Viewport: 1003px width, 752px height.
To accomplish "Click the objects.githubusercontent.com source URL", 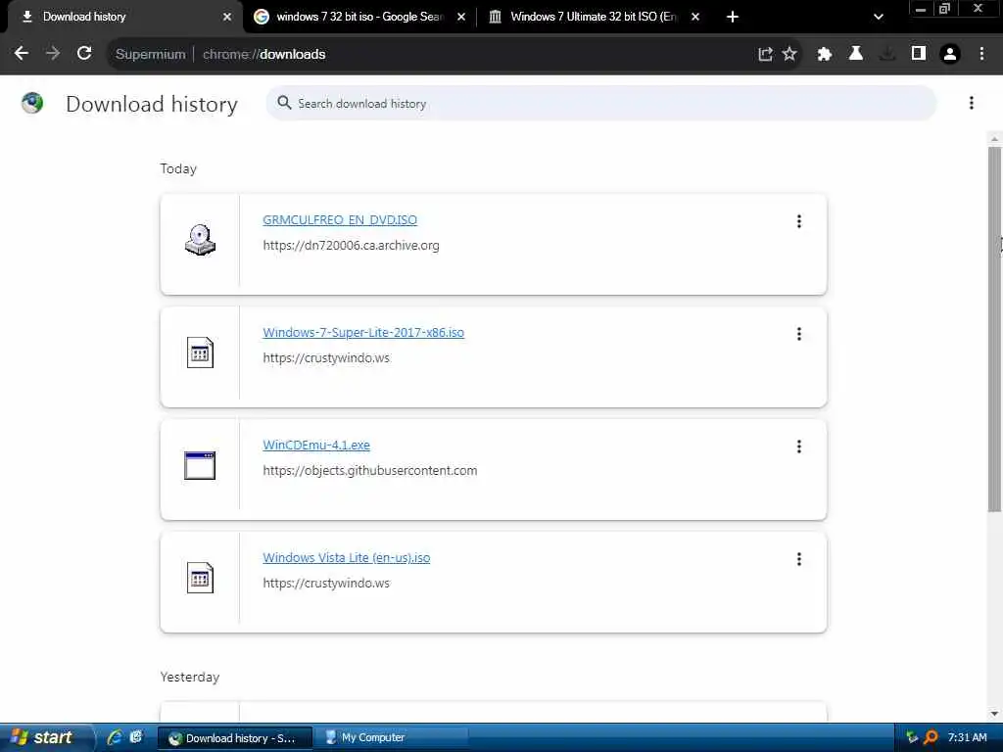I will click(369, 471).
